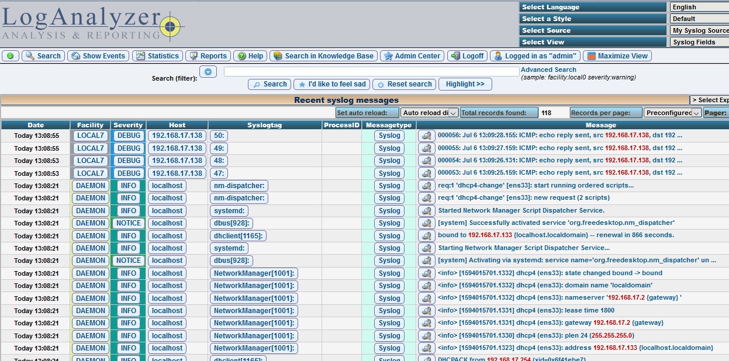Click the Severity column header

point(128,125)
